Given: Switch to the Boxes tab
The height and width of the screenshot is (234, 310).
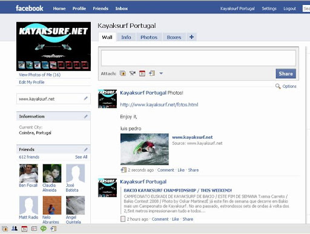Looking at the screenshot, I should coord(174,37).
